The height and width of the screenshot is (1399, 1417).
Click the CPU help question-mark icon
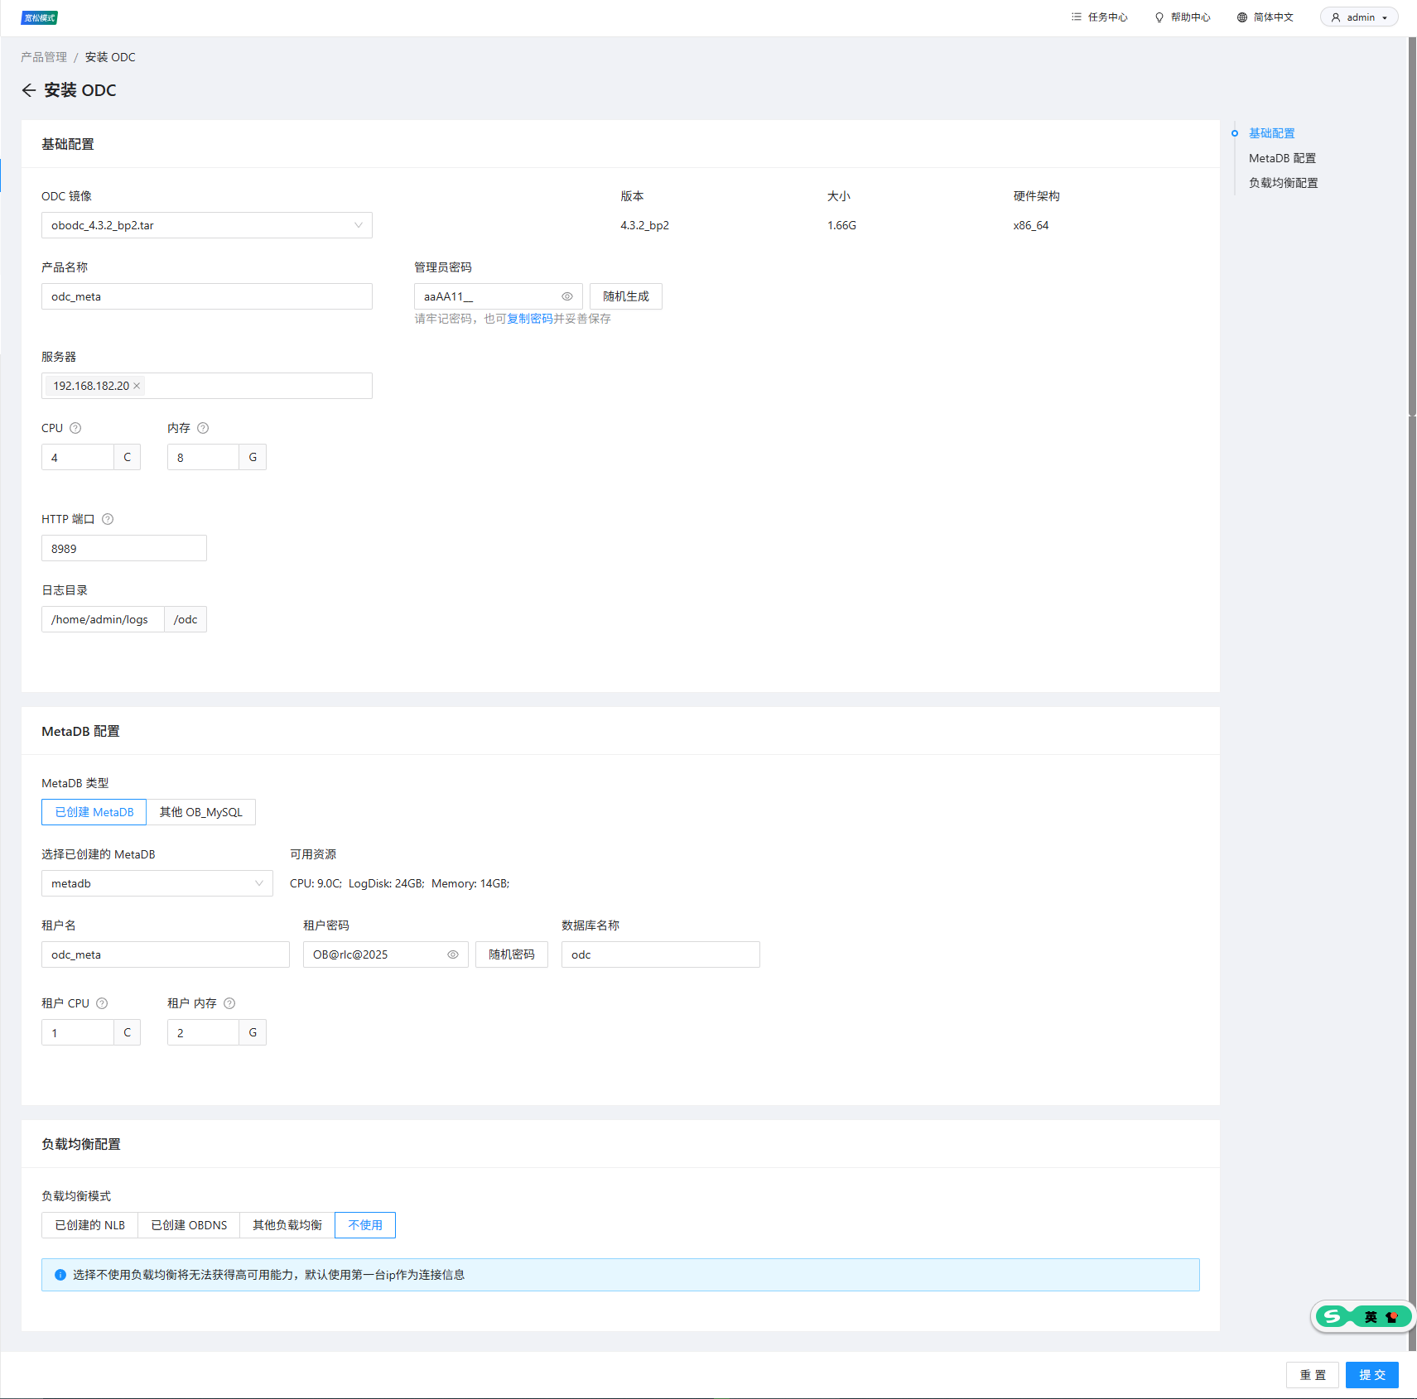(x=75, y=428)
